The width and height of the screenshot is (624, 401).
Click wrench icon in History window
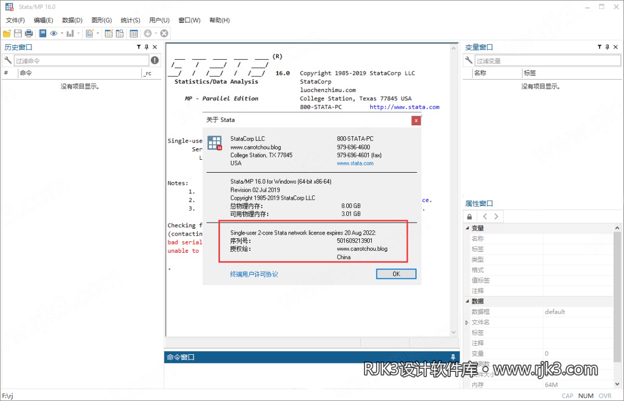[7, 60]
